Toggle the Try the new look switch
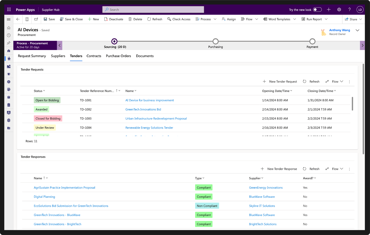 pos(317,9)
